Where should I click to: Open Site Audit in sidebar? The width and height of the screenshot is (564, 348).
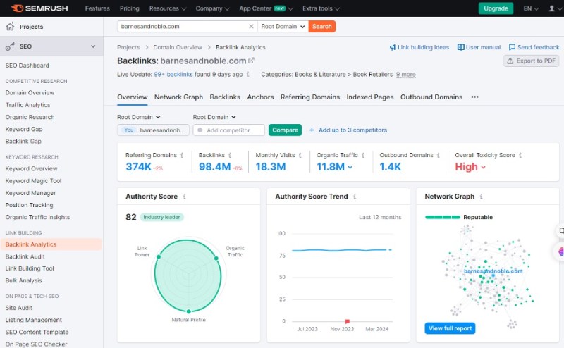point(19,308)
